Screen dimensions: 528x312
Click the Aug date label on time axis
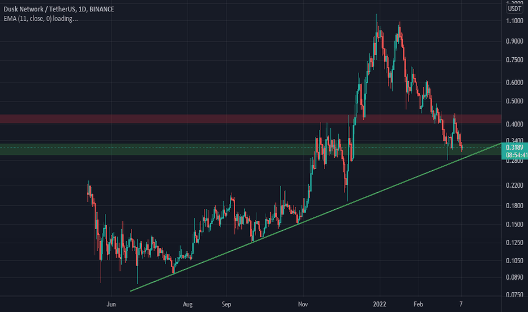(188, 304)
